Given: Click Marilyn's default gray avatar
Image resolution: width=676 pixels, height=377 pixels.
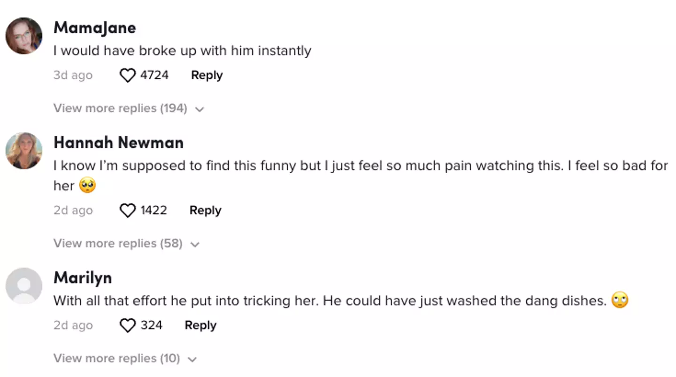Looking at the screenshot, I should coord(24,286).
